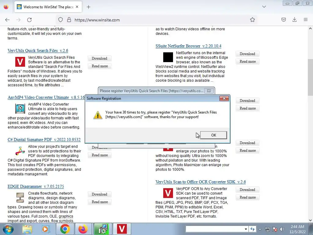Open the Save to Pocket icon
Viewport: 313px width, 235px height.
pos(283,20)
